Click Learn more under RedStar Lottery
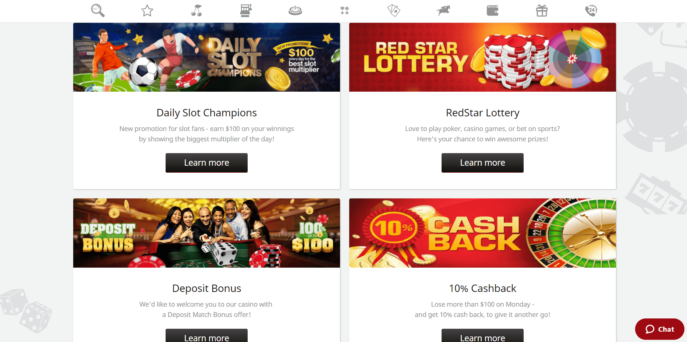This screenshot has width=687, height=342. [x=482, y=163]
